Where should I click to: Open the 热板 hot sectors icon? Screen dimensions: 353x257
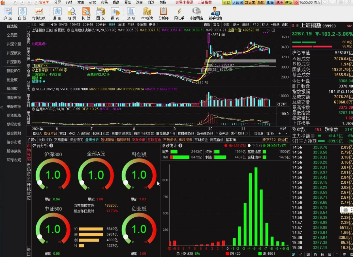(131, 14)
